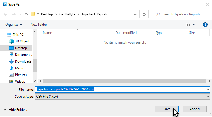The width and height of the screenshot is (212, 117).
Task: Show hidden path segments chevron
Action: point(38,14)
